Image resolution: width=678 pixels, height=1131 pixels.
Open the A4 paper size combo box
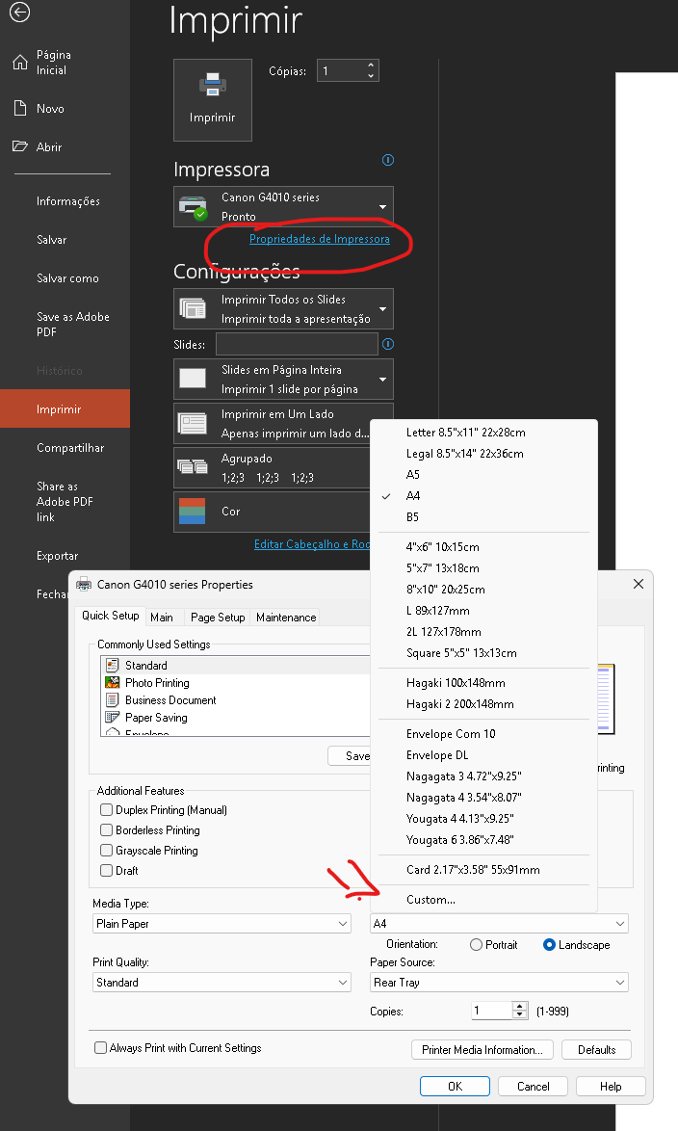(x=499, y=924)
